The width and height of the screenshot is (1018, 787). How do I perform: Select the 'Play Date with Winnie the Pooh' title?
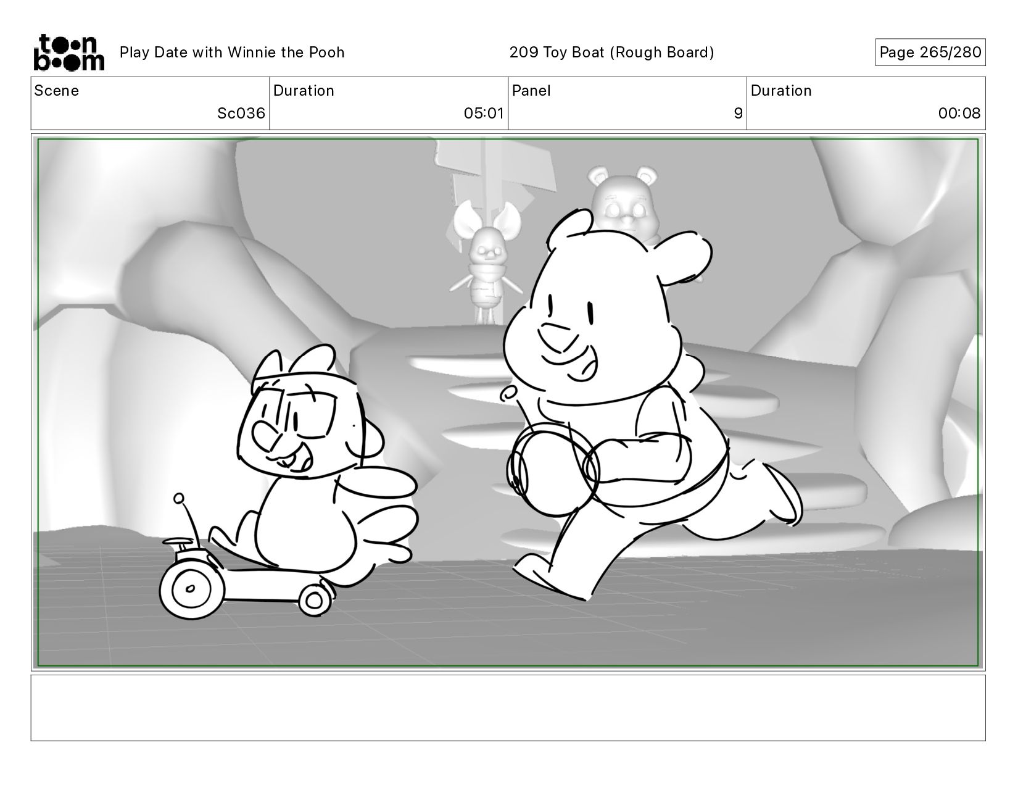[x=232, y=52]
